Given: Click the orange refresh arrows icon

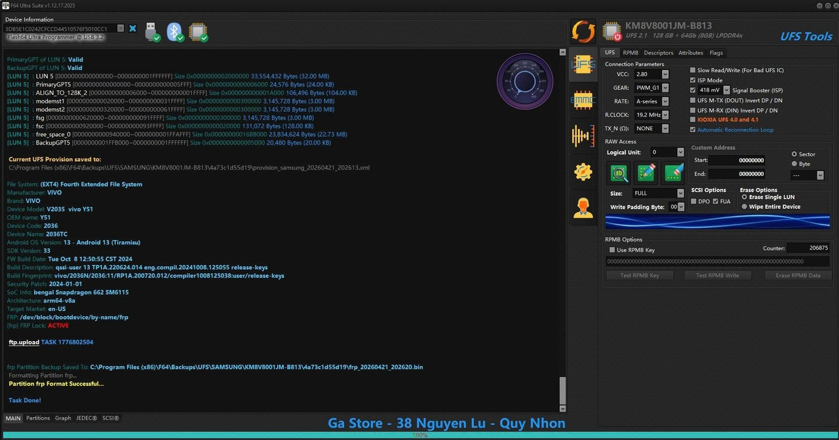Looking at the screenshot, I should click(x=583, y=31).
